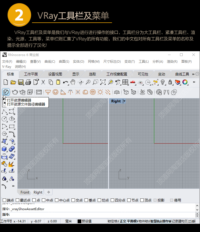200x232 pixels.
Task: Enable the 端点 osnap checkbox
Action: [5, 200]
